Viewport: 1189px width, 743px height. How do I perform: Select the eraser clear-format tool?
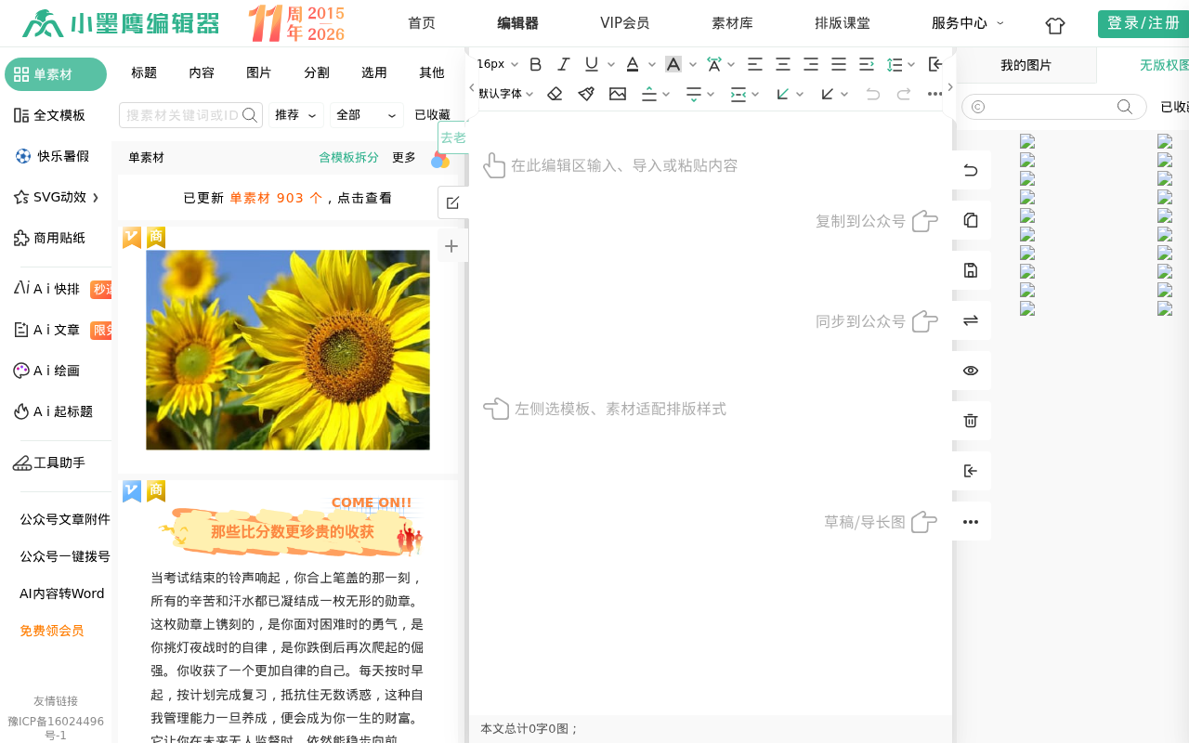tap(555, 94)
